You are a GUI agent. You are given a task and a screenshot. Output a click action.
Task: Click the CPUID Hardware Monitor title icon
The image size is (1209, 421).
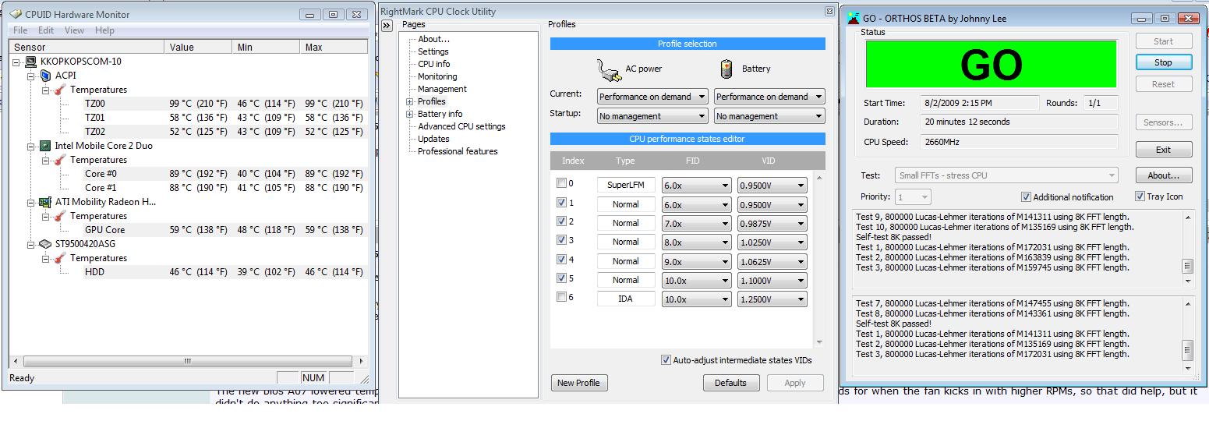[x=16, y=14]
